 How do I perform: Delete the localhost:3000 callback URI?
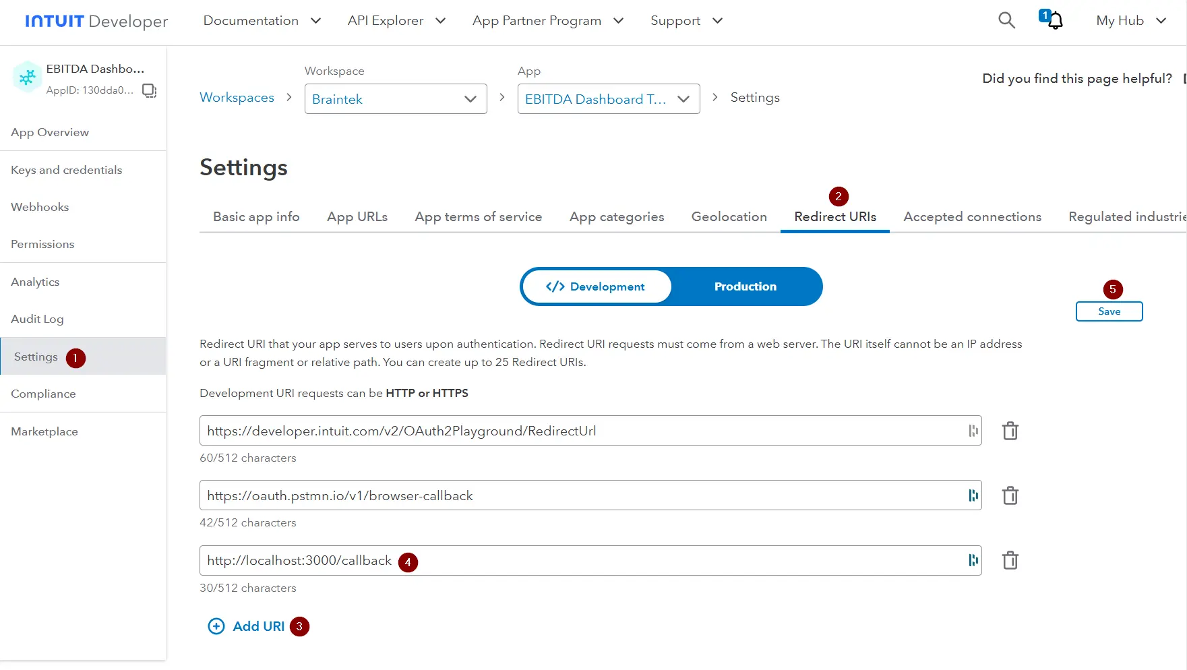click(x=1010, y=560)
